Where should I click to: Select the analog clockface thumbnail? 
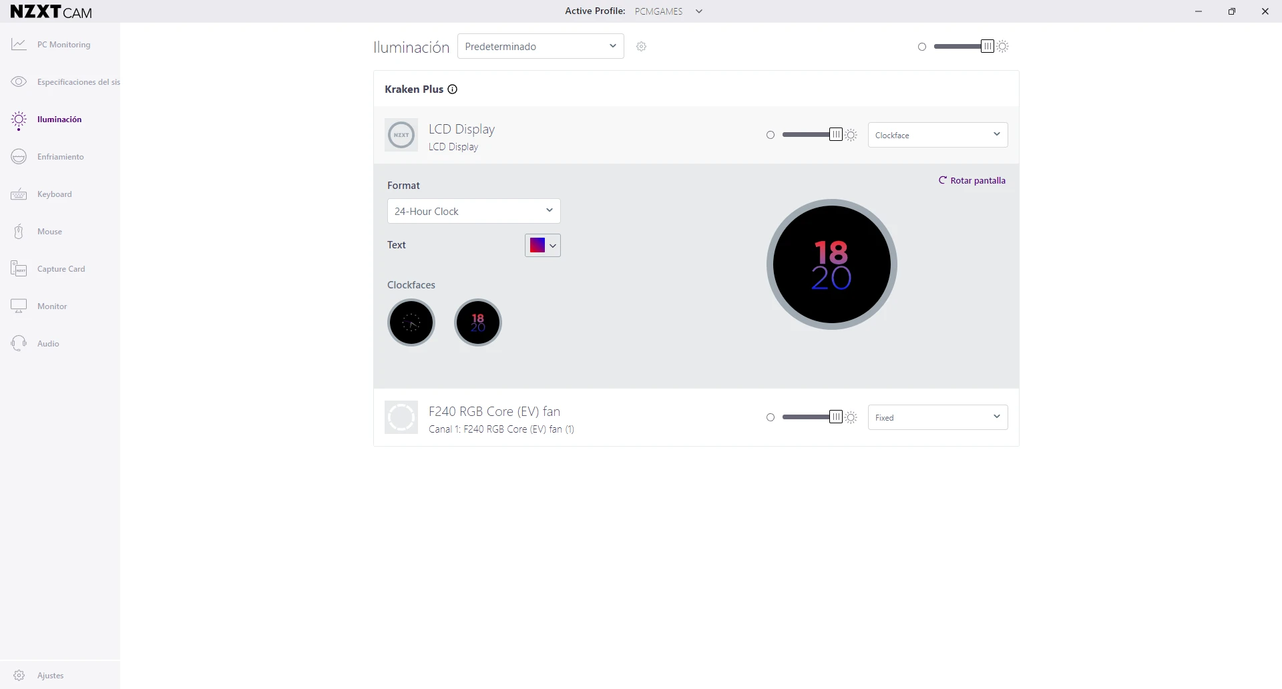point(411,322)
